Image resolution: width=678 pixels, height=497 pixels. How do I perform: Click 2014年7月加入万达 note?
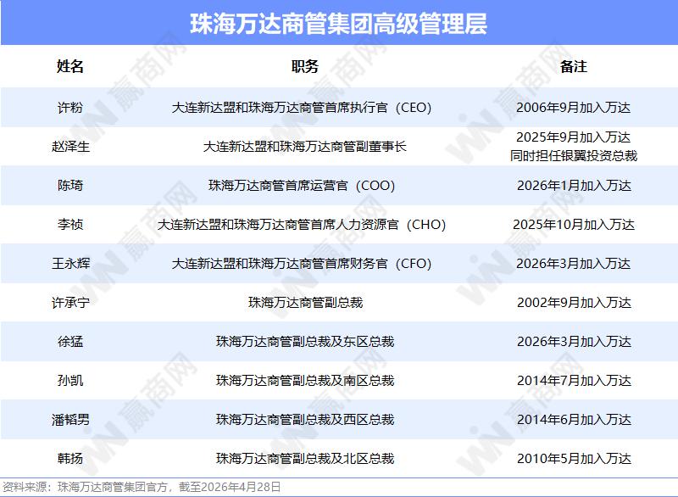(x=575, y=380)
